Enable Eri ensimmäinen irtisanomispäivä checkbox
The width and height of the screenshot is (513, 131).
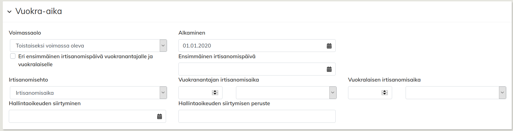pos(13,56)
